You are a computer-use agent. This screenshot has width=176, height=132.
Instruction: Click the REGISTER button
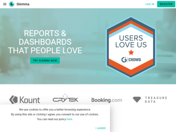pyautogui.click(x=166, y=4)
